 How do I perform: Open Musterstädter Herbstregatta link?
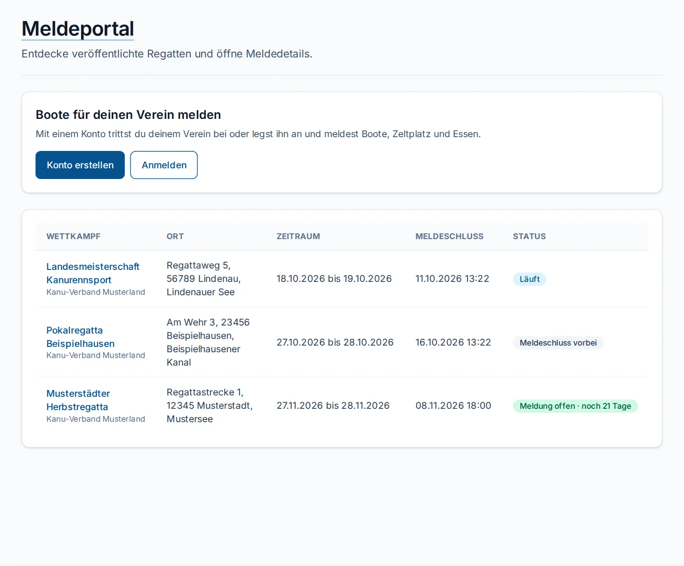coord(78,400)
